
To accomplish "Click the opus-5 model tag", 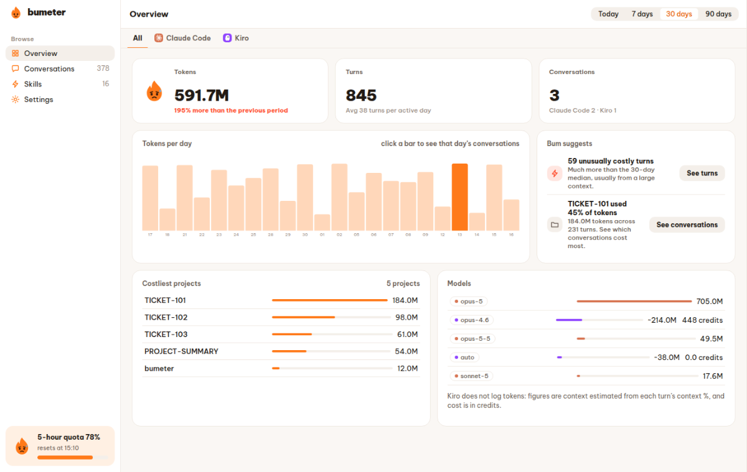I will pyautogui.click(x=468, y=302).
